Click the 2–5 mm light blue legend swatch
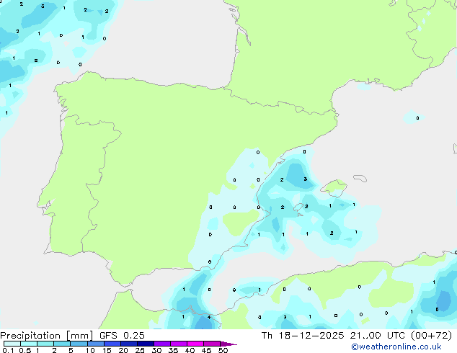The height and width of the screenshot is (353, 457). (x=62, y=344)
